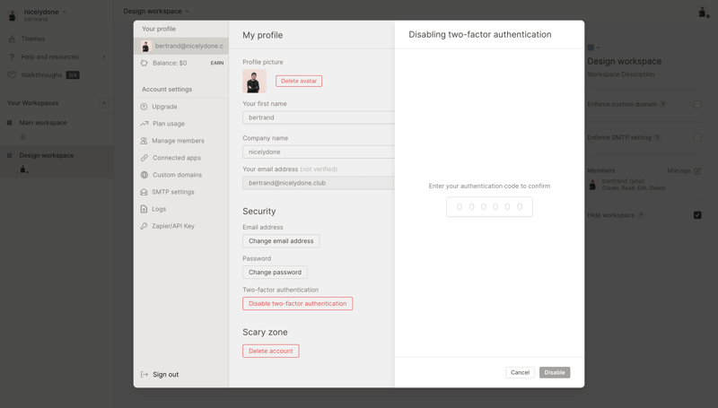The height and width of the screenshot is (408, 718).
Task: Uncheck the Hide workspace checkbox
Action: coord(697,215)
